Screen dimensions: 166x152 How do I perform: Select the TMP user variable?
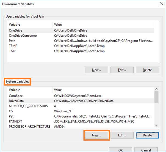point(81,51)
